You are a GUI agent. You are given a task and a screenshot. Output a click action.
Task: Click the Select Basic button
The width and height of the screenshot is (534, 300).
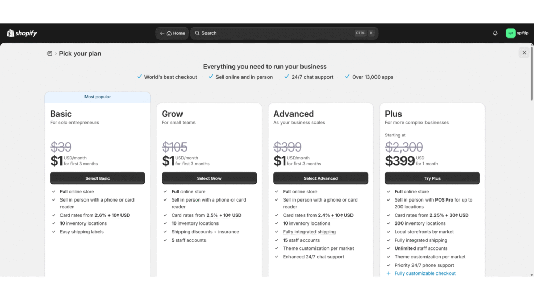[98, 178]
